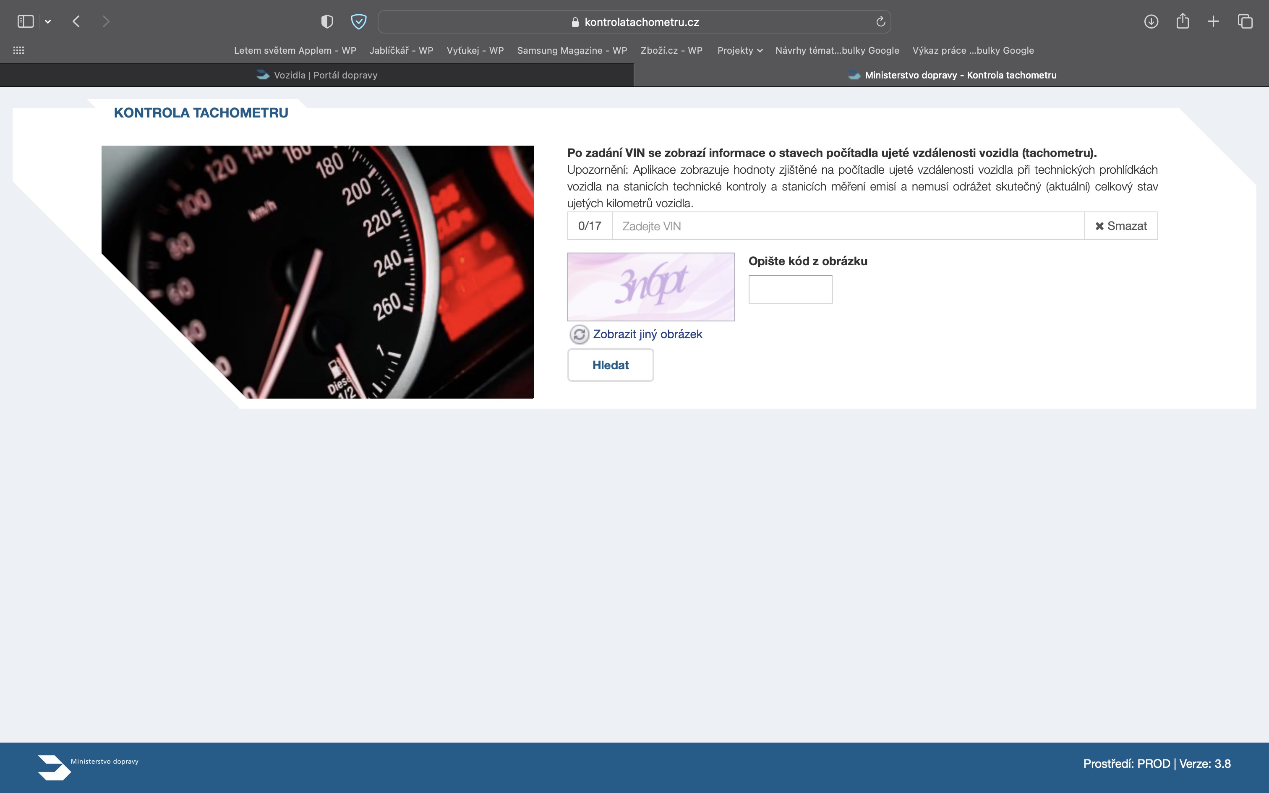
Task: Toggle the Safari sidebar icon
Action: click(25, 21)
